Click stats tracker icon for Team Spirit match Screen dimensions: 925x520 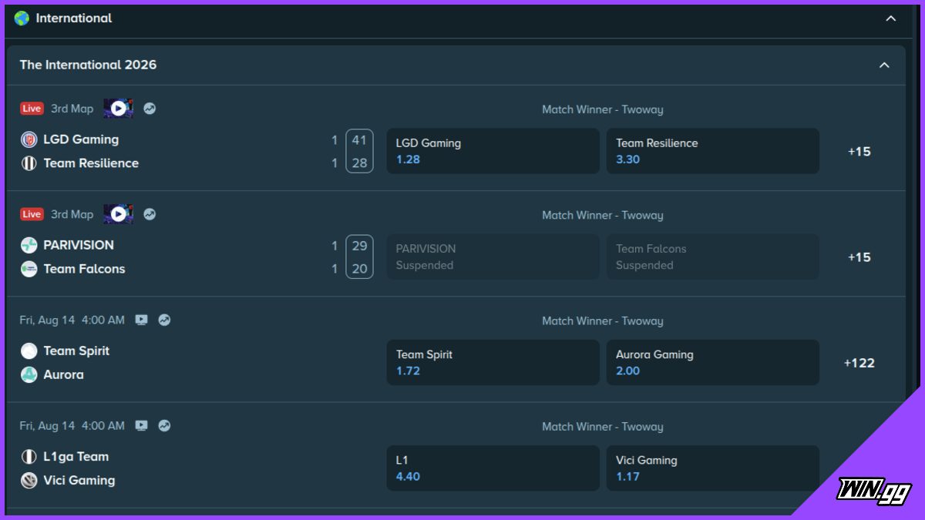pos(164,320)
